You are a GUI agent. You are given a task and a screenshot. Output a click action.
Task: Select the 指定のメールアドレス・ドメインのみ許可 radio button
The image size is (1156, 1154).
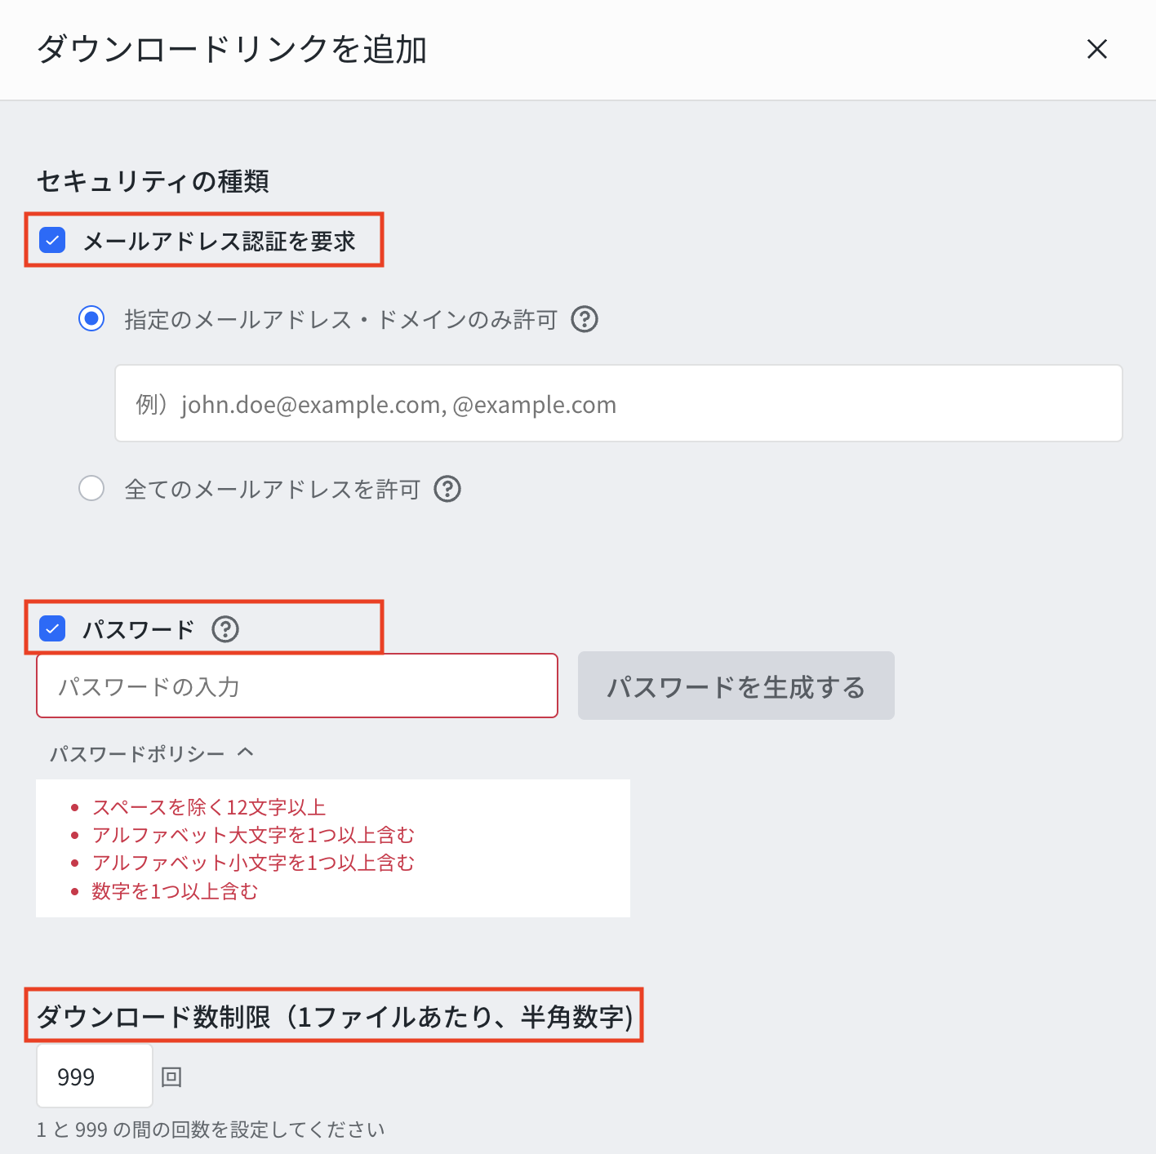[91, 318]
